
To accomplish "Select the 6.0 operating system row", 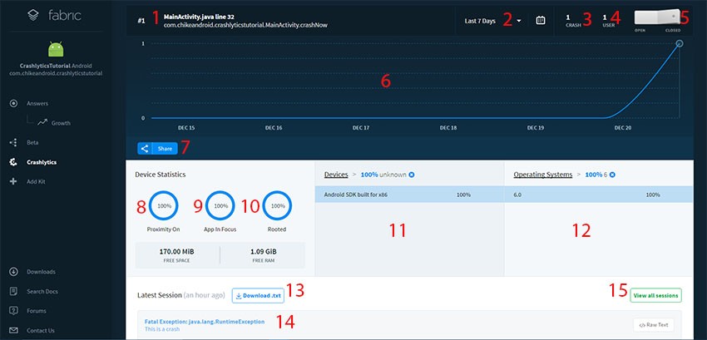I will (598, 195).
